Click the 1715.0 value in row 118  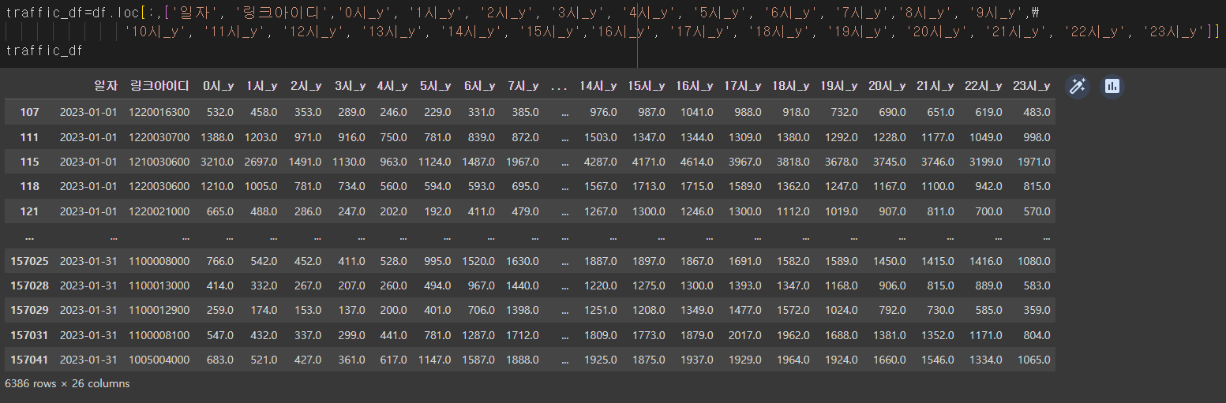pos(695,186)
